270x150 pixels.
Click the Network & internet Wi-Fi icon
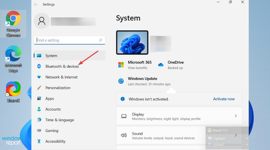click(x=39, y=77)
